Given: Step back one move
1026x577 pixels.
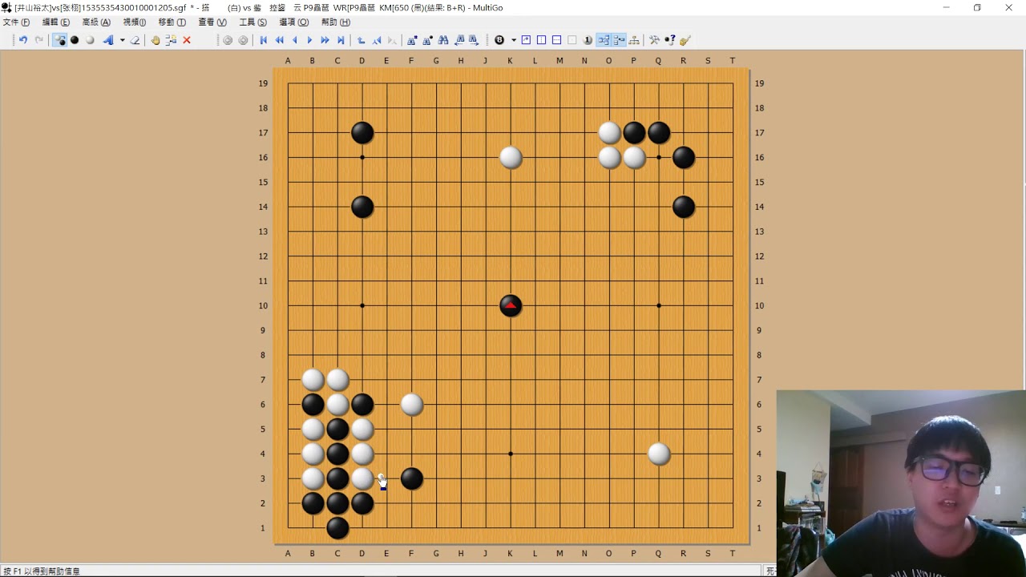Looking at the screenshot, I should 295,40.
